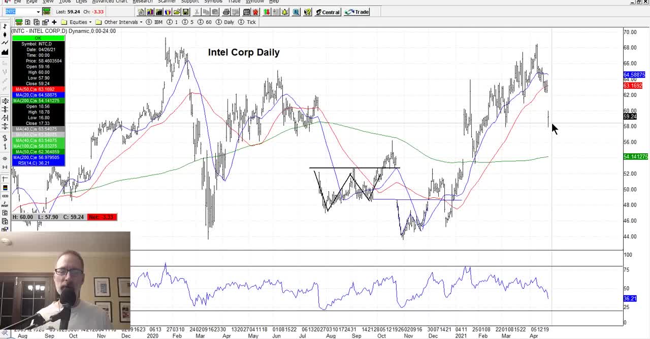Click the alerts bell icon
This screenshot has height=339, width=650.
click(284, 12)
